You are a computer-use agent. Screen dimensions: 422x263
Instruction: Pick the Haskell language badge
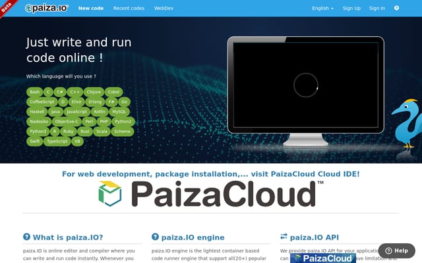(x=37, y=112)
